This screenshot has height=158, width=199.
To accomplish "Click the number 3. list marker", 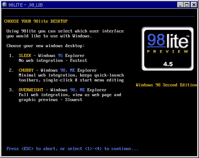I will click(x=11, y=90).
